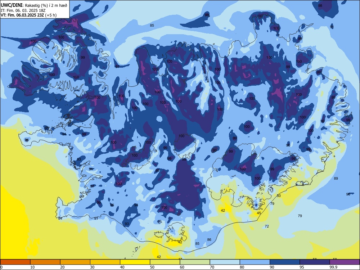Viewport: 360px width, 270px height.
Task: Pick the 40–50 bright yellow legend swatch
Action: point(135,262)
